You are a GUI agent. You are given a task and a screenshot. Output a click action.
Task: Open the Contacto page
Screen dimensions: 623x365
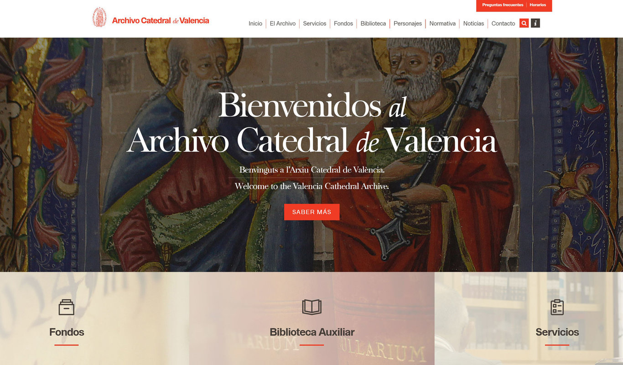tap(503, 23)
